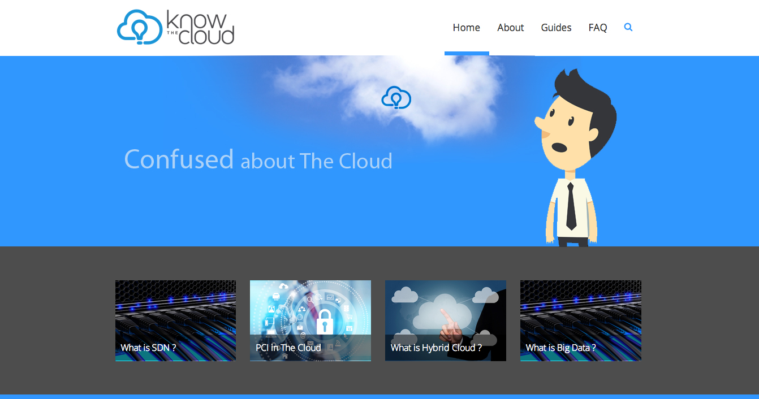The width and height of the screenshot is (759, 399).
Task: Open the About page from the navigation
Action: (510, 27)
